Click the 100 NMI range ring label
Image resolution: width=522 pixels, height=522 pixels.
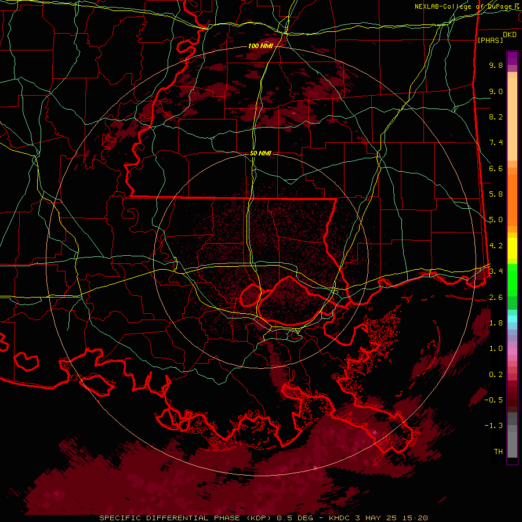(260, 46)
